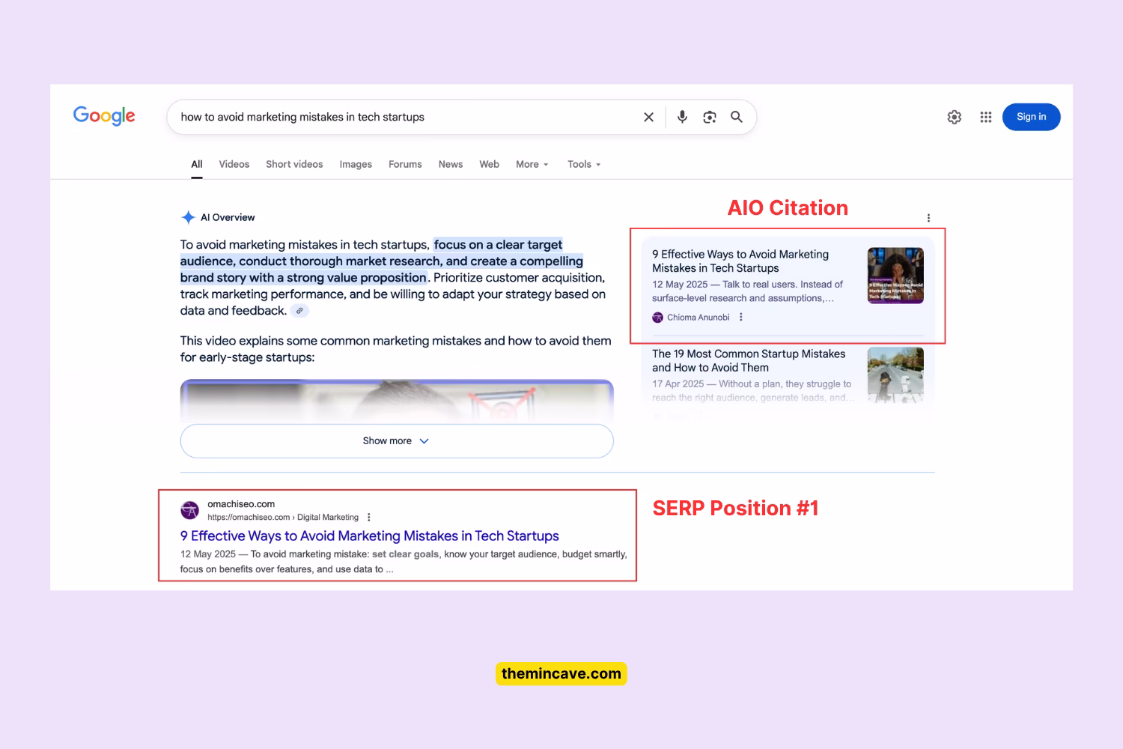Switch to the Web tab
This screenshot has height=749, width=1123.
click(x=489, y=164)
